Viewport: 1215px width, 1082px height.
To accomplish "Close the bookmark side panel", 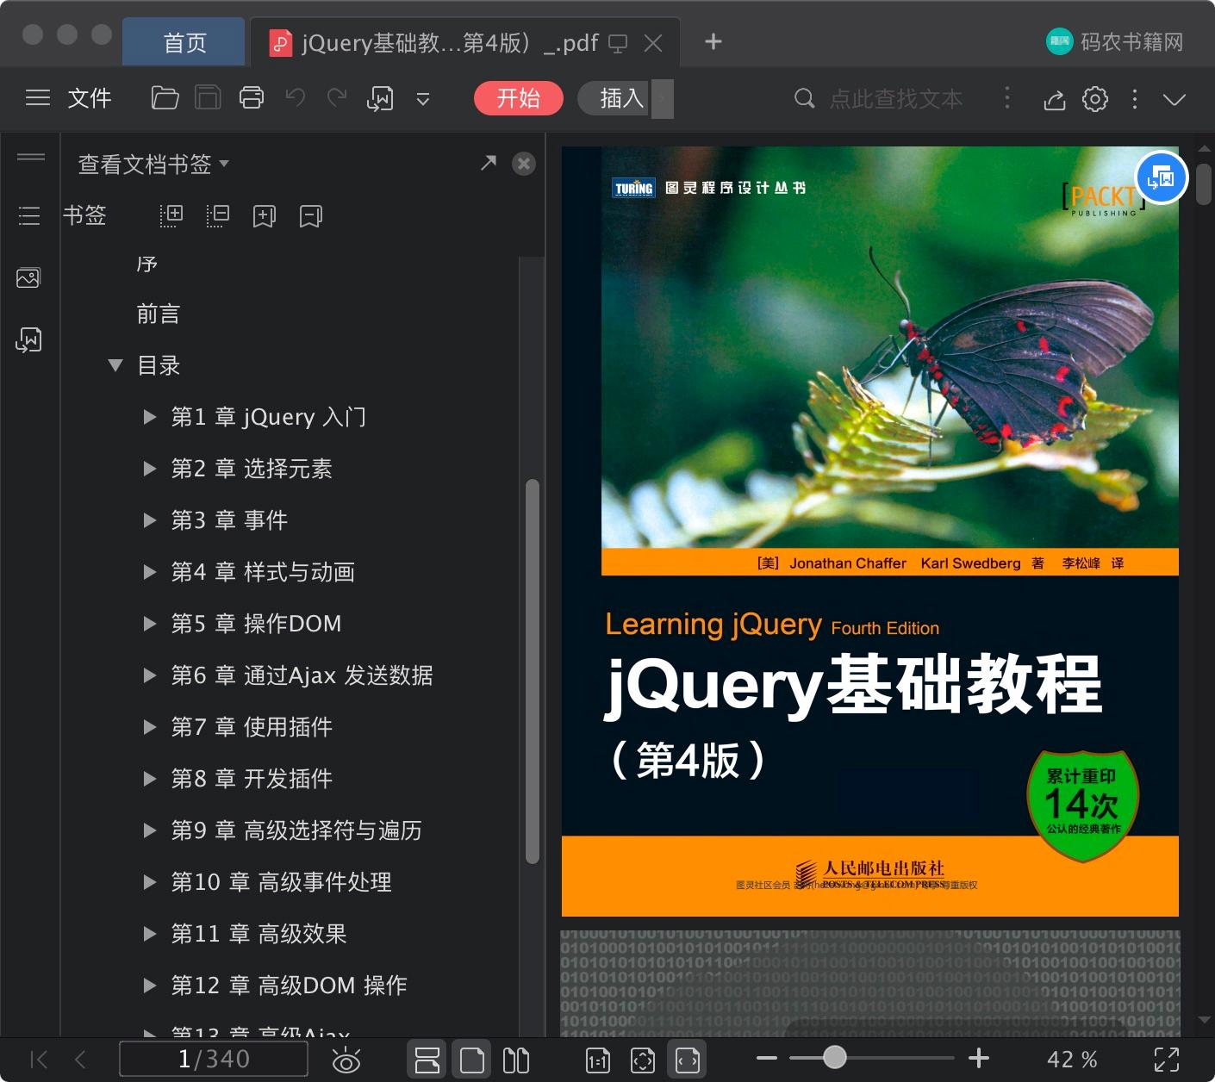I will click(x=524, y=164).
